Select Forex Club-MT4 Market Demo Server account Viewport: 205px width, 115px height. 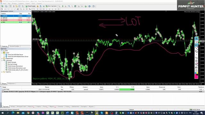[18, 57]
